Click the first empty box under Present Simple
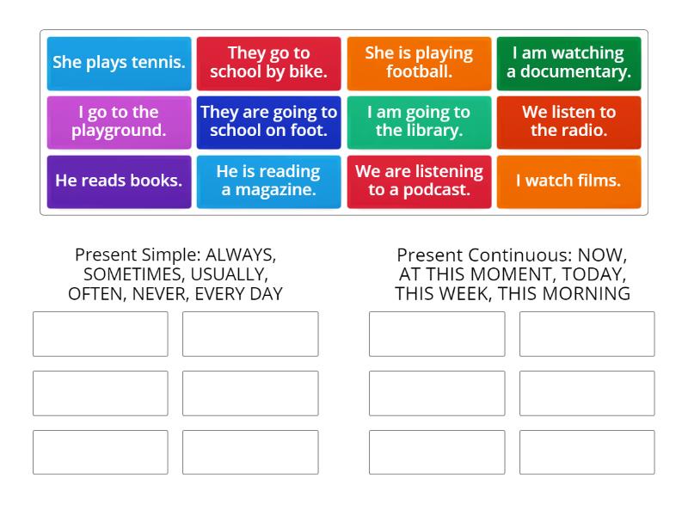 [x=100, y=334]
